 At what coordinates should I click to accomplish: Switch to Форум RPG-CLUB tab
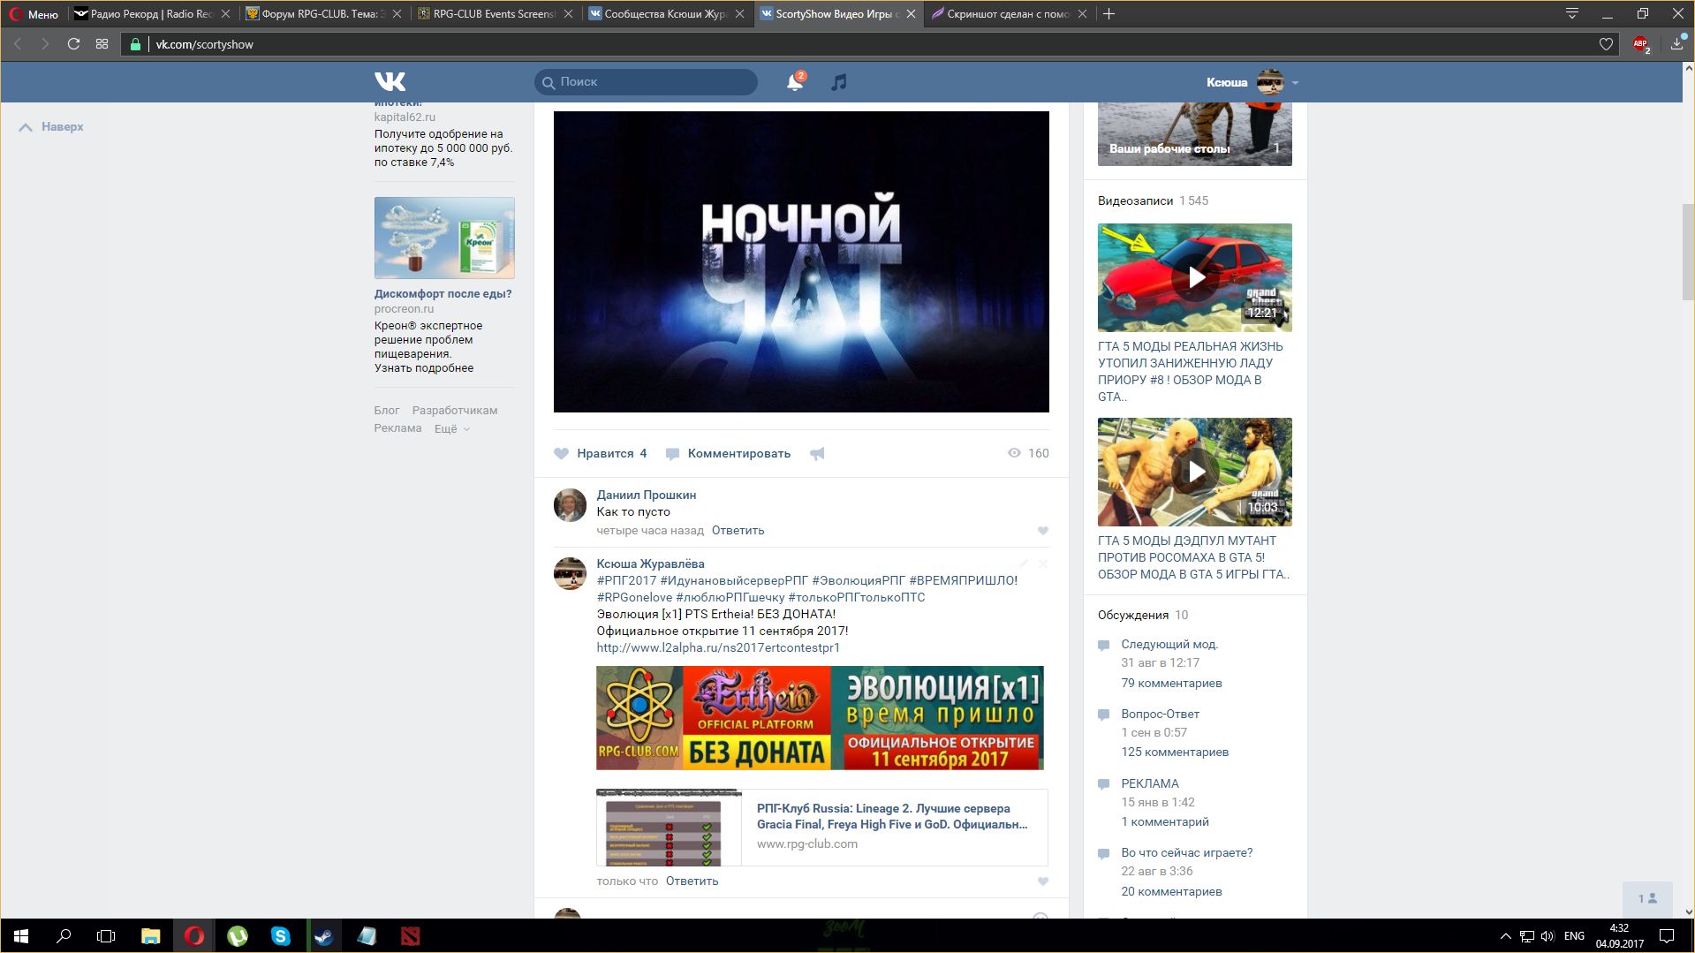pos(323,13)
